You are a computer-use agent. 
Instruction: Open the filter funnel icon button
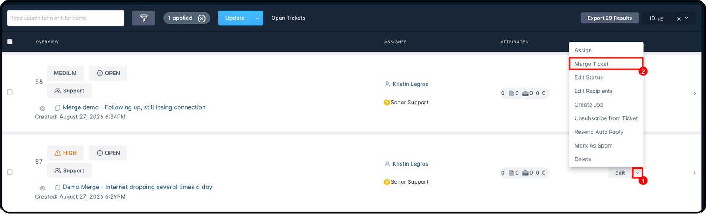(x=144, y=18)
